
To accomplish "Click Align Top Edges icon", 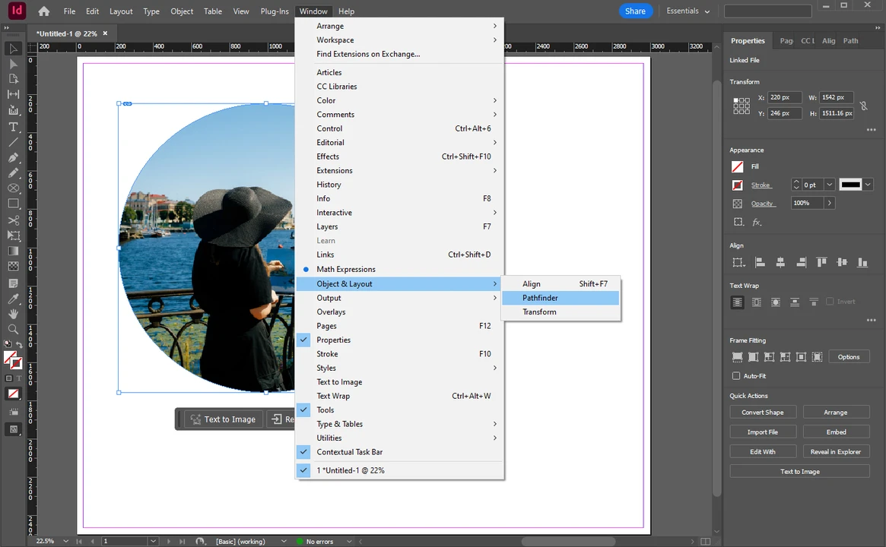I will 821,262.
